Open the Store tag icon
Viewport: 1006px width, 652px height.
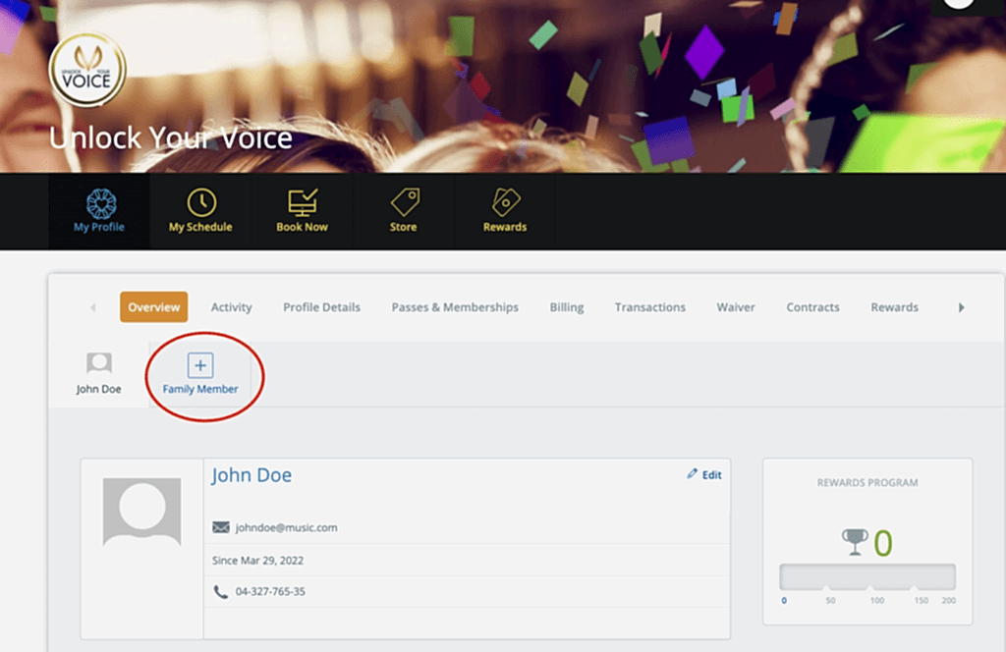click(x=405, y=202)
